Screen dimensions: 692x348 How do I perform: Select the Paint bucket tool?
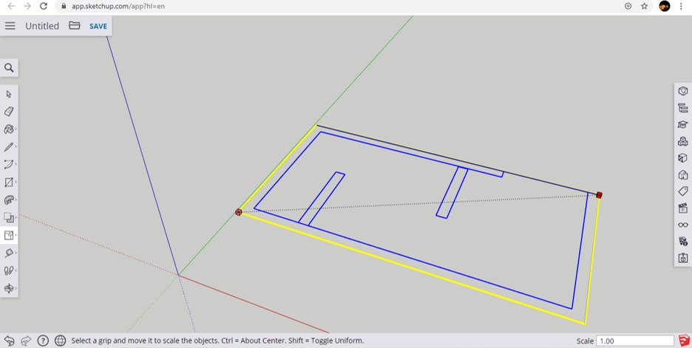click(9, 129)
